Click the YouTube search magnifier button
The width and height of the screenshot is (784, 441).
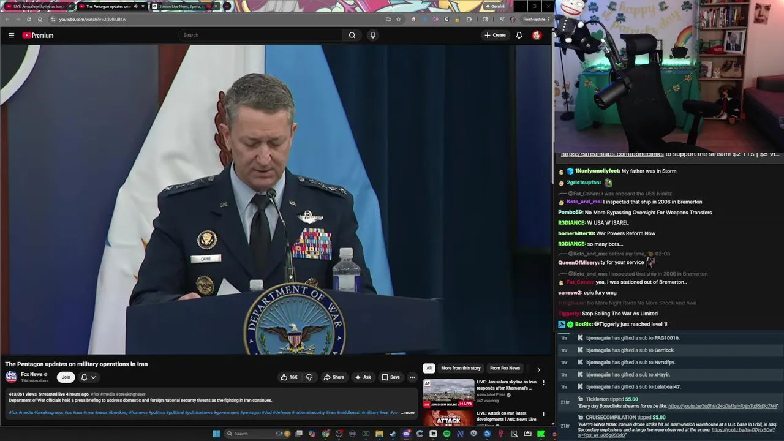pos(352,35)
